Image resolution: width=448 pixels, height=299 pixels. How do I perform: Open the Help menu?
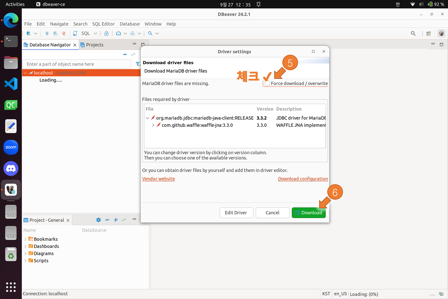[x=171, y=24]
